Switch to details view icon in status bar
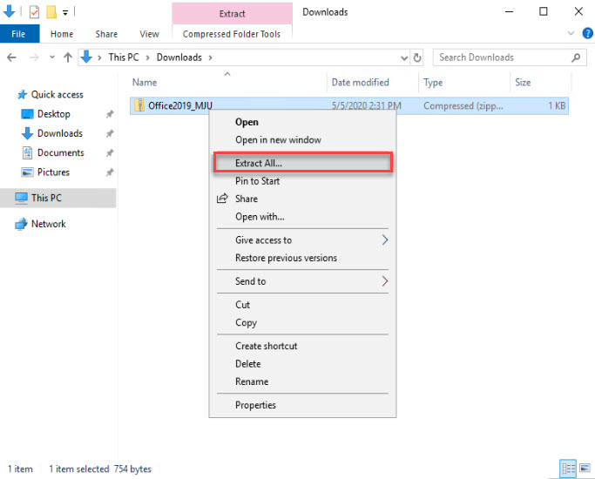 [568, 468]
